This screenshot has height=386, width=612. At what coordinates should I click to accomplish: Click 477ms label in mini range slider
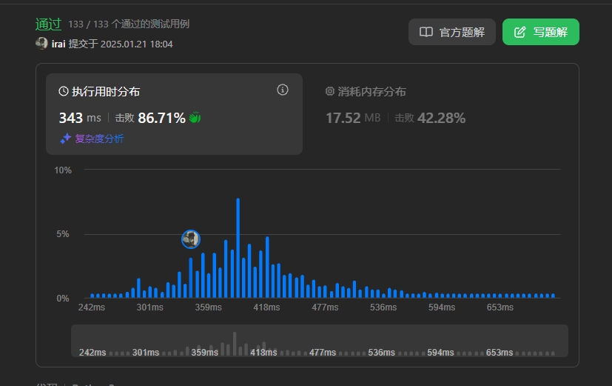323,353
